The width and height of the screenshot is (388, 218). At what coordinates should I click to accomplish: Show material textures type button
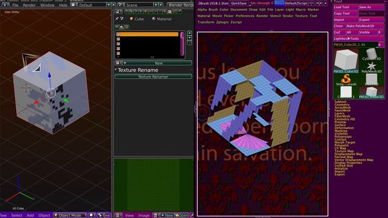pyautogui.click(x=122, y=27)
